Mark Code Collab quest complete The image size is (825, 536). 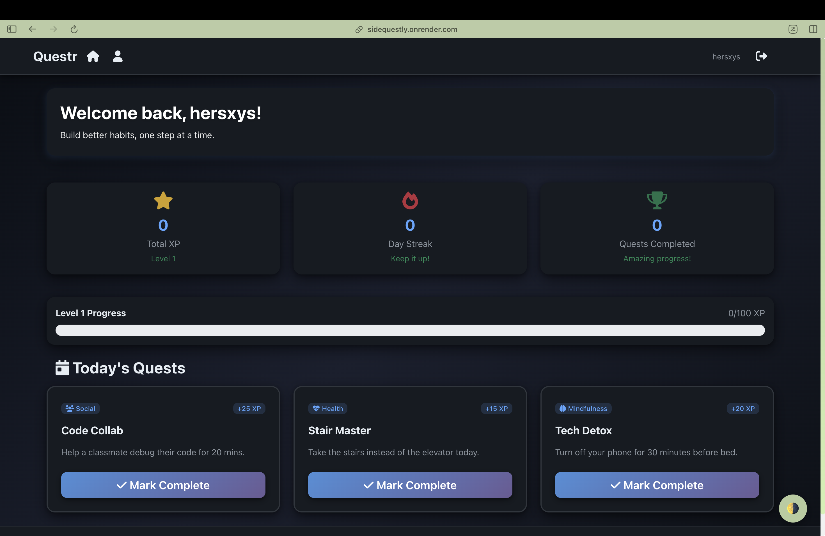[x=163, y=485]
